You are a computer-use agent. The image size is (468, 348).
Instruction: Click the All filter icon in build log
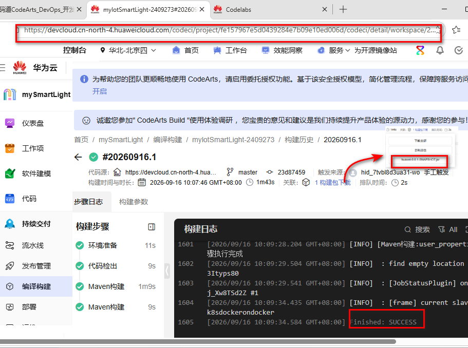[441, 229]
